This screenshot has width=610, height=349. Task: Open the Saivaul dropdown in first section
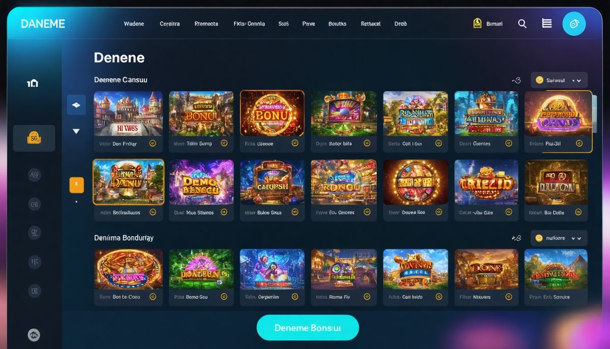point(559,80)
